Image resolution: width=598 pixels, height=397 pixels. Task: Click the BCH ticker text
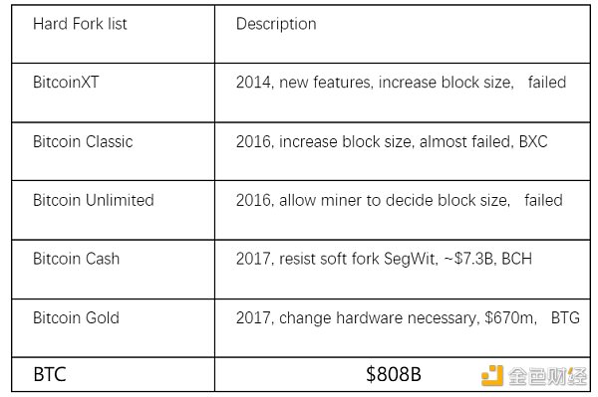tap(516, 259)
